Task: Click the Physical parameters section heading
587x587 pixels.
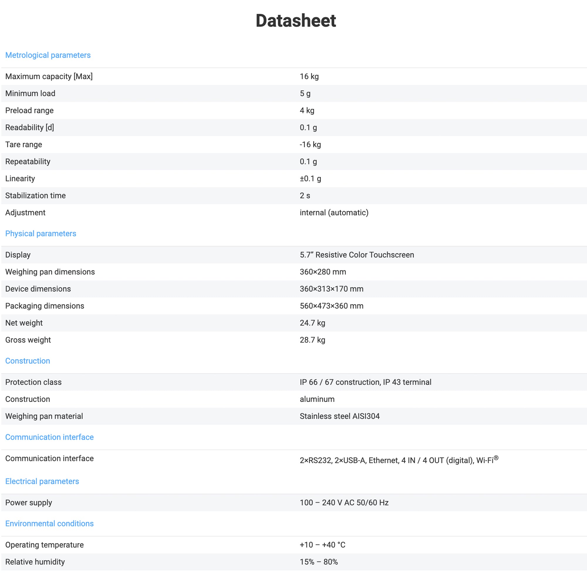Action: (41, 233)
